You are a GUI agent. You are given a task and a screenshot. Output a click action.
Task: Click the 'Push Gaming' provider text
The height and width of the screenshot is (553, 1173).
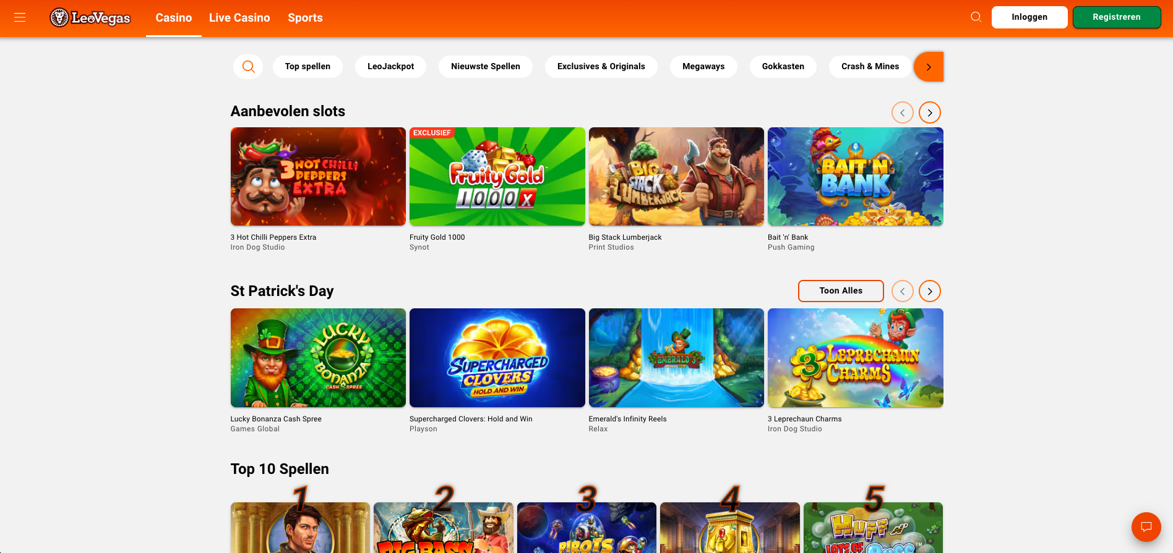[791, 247]
